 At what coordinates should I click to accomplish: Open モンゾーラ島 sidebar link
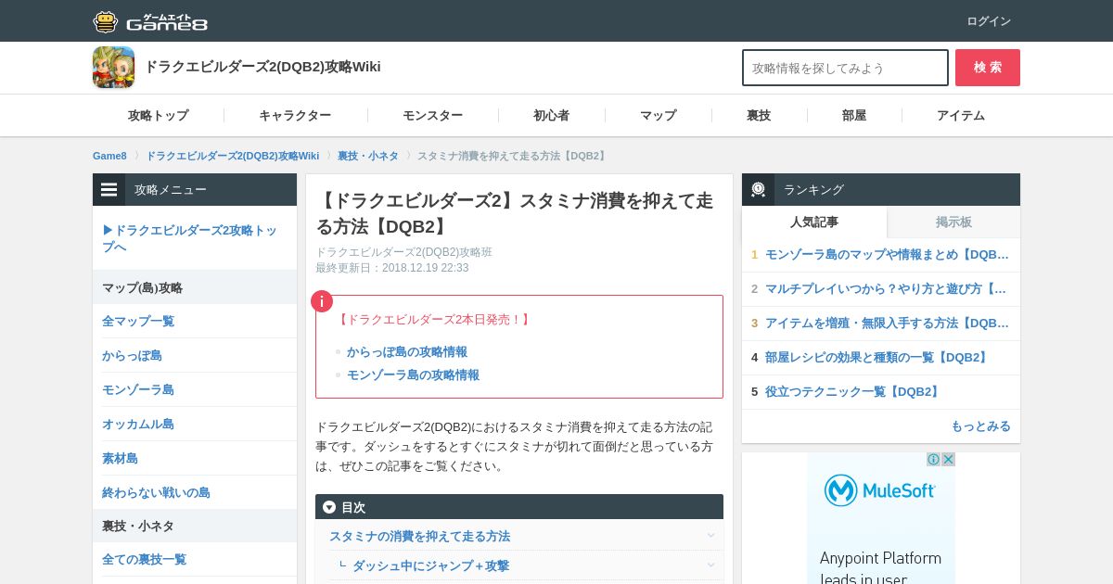[x=138, y=389]
